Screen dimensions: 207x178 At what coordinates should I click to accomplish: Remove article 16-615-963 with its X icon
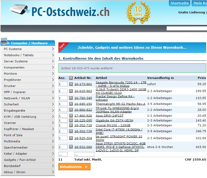coord(71,91)
